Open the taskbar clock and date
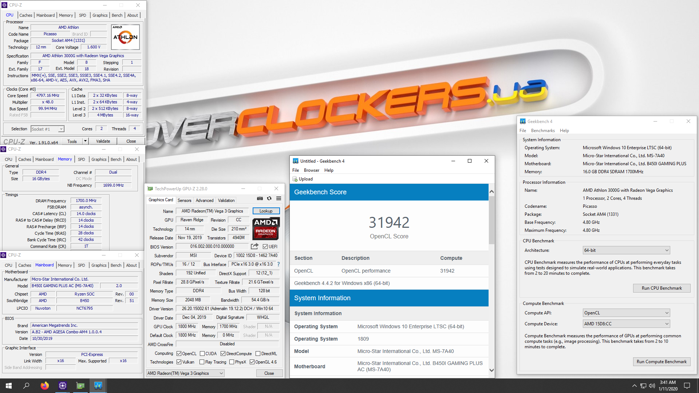This screenshot has height=393, width=699. point(668,386)
